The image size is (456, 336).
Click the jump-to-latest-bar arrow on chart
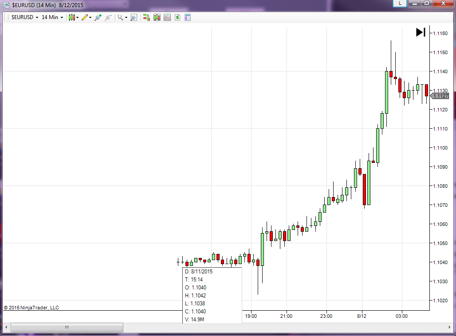click(x=421, y=32)
